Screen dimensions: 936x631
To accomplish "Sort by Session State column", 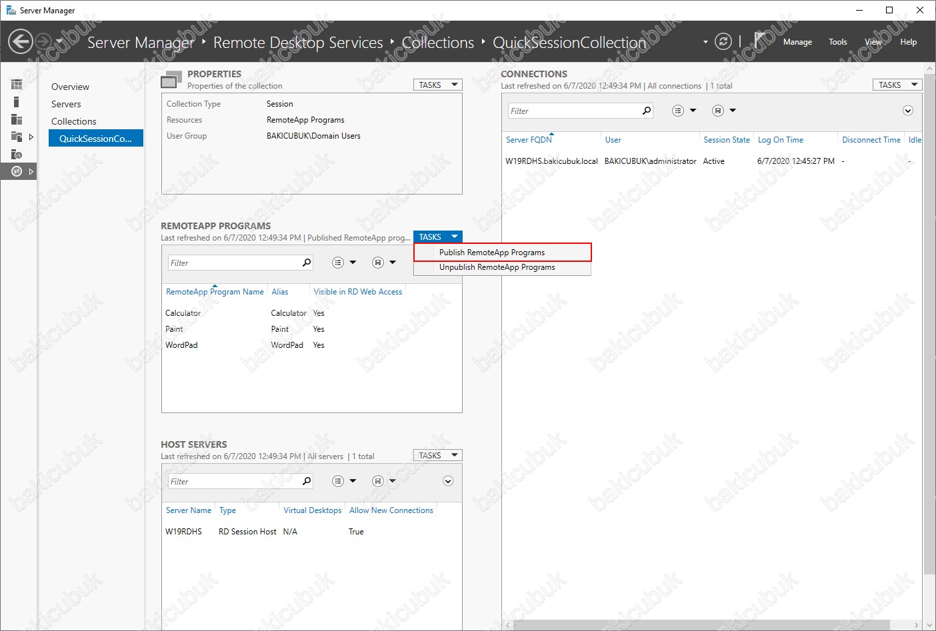I will click(727, 140).
